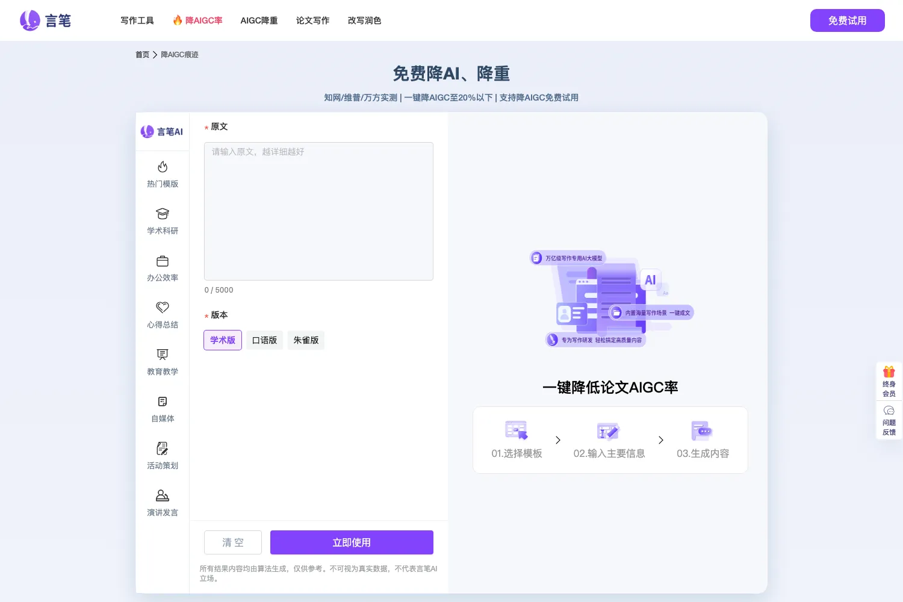
Task: Open the 活动策划 notepad icon
Action: pyautogui.click(x=163, y=448)
